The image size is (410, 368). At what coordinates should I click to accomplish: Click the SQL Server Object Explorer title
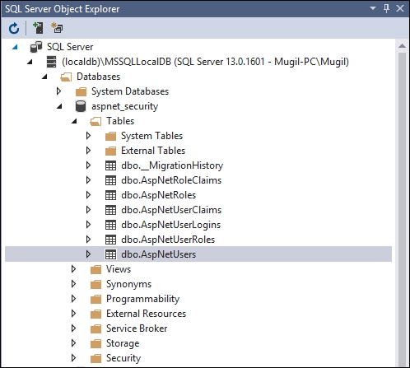(x=63, y=9)
